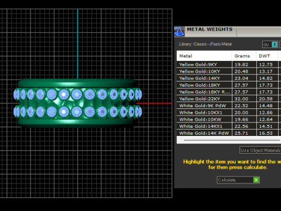Click DWT value 14.82

pos(266,79)
